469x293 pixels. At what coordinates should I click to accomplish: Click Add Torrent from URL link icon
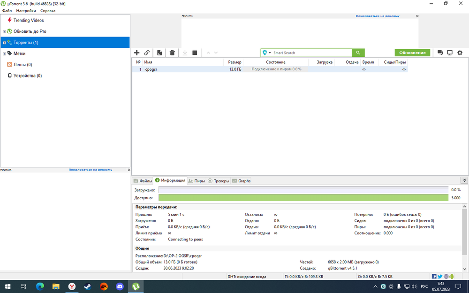[x=147, y=53]
